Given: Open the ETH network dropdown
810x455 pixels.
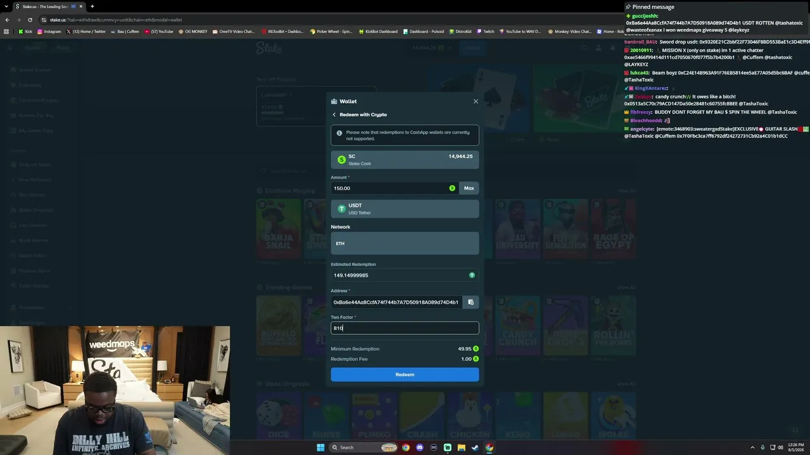Looking at the screenshot, I should click(405, 243).
